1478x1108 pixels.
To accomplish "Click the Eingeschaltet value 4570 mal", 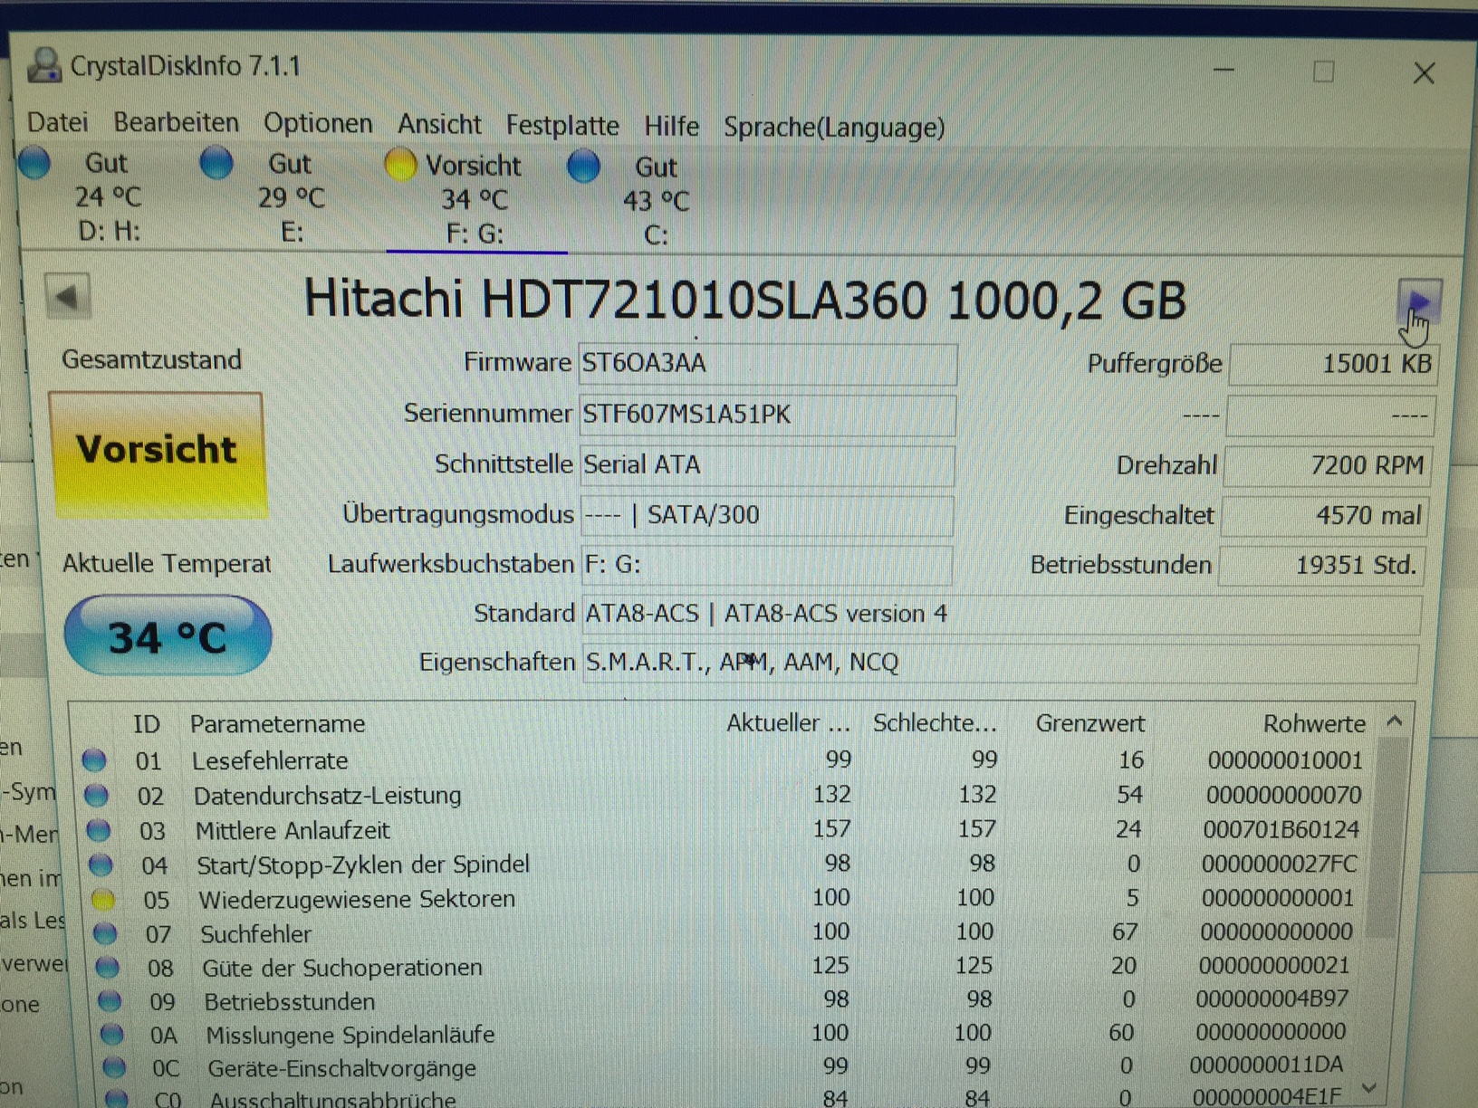I will click(x=1325, y=515).
